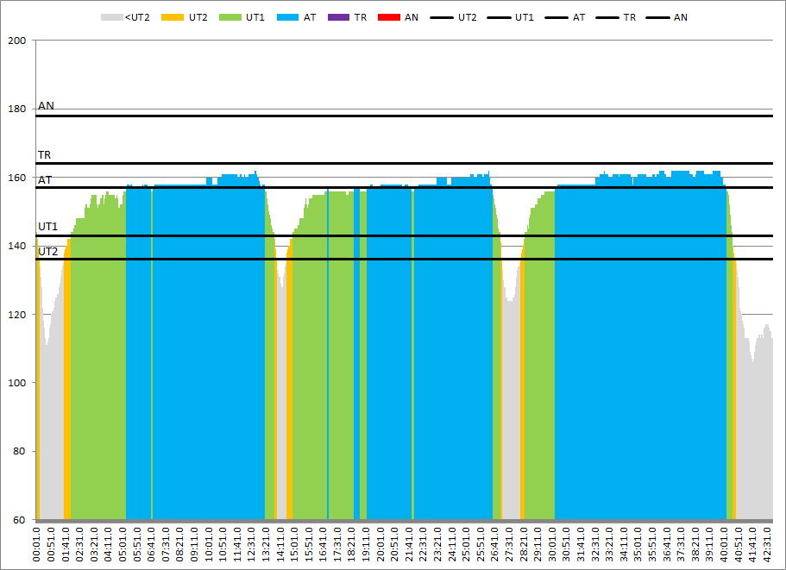This screenshot has height=570, width=786.
Task: Click the AN threshold label above the 180 gridline
Action: 46,106
